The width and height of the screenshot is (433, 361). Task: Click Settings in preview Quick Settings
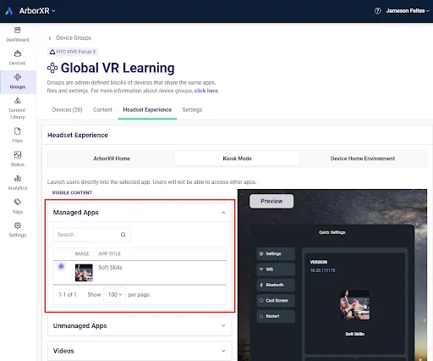coord(276,253)
